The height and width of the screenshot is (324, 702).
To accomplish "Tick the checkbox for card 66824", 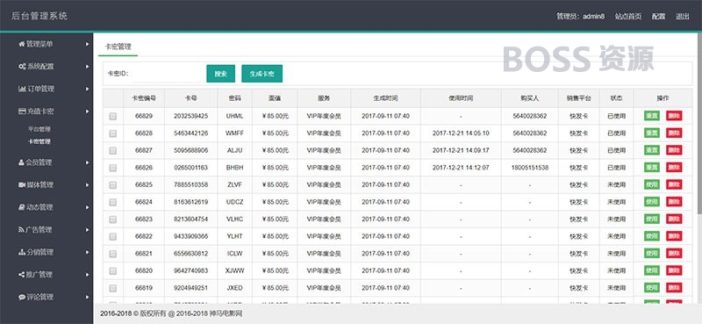I will [113, 202].
